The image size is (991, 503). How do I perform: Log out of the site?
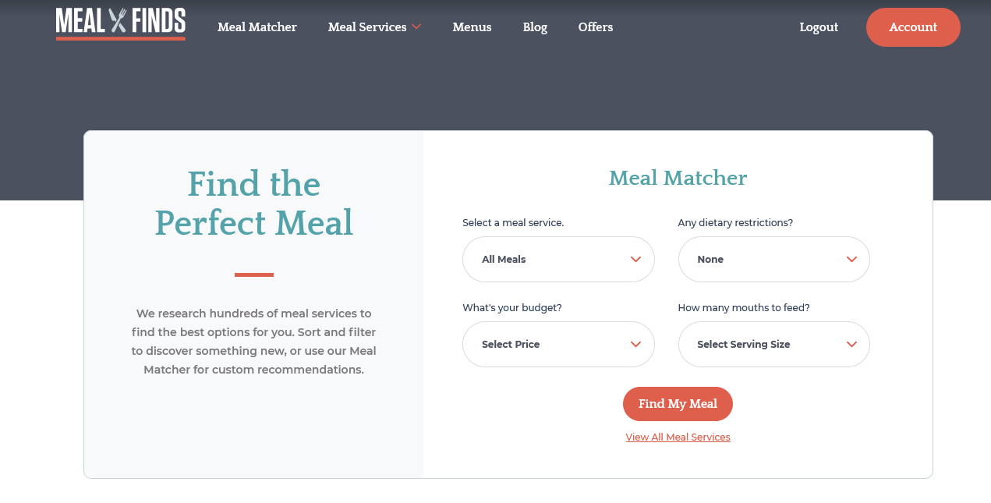[818, 27]
